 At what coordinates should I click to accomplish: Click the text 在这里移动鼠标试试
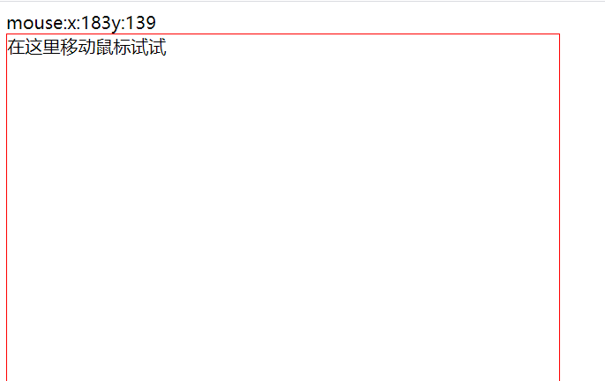(86, 47)
